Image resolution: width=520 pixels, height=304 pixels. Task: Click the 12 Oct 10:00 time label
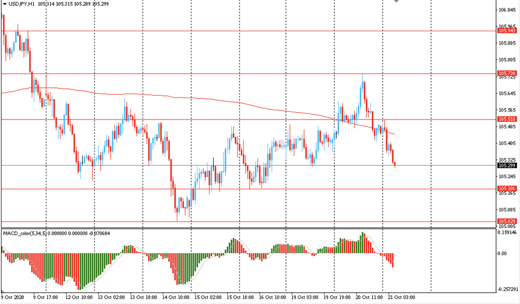click(x=79, y=297)
